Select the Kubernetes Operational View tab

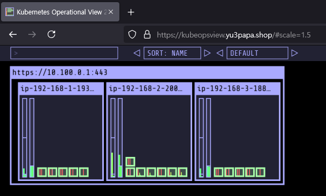click(60, 12)
